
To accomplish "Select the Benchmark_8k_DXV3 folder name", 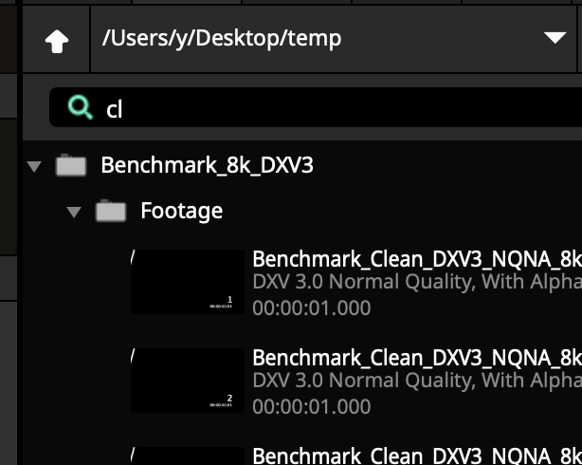I will tap(207, 165).
